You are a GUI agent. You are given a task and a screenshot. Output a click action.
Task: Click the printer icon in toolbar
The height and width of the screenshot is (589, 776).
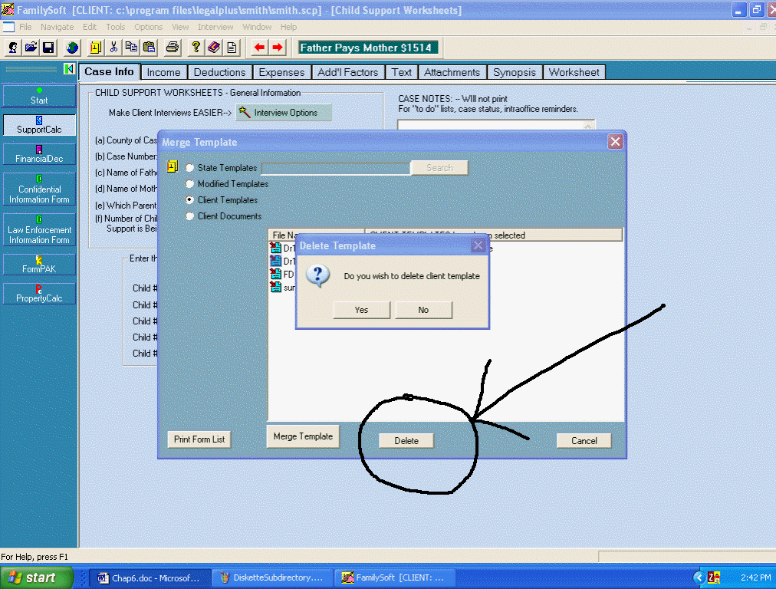click(x=173, y=48)
